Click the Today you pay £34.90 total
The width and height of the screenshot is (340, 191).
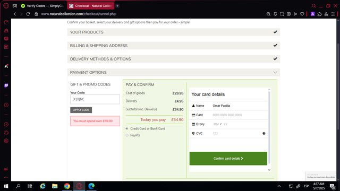coord(162,119)
